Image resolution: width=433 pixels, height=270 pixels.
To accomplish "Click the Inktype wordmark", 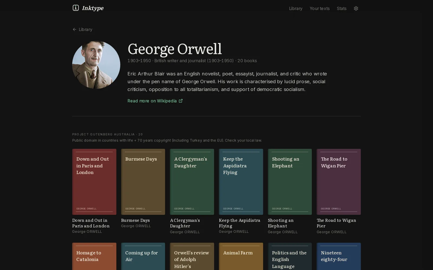I will click(x=93, y=8).
